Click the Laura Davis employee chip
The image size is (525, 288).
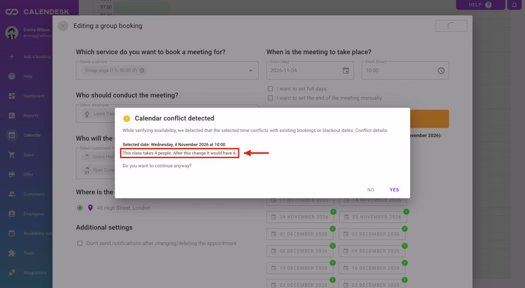pos(99,113)
